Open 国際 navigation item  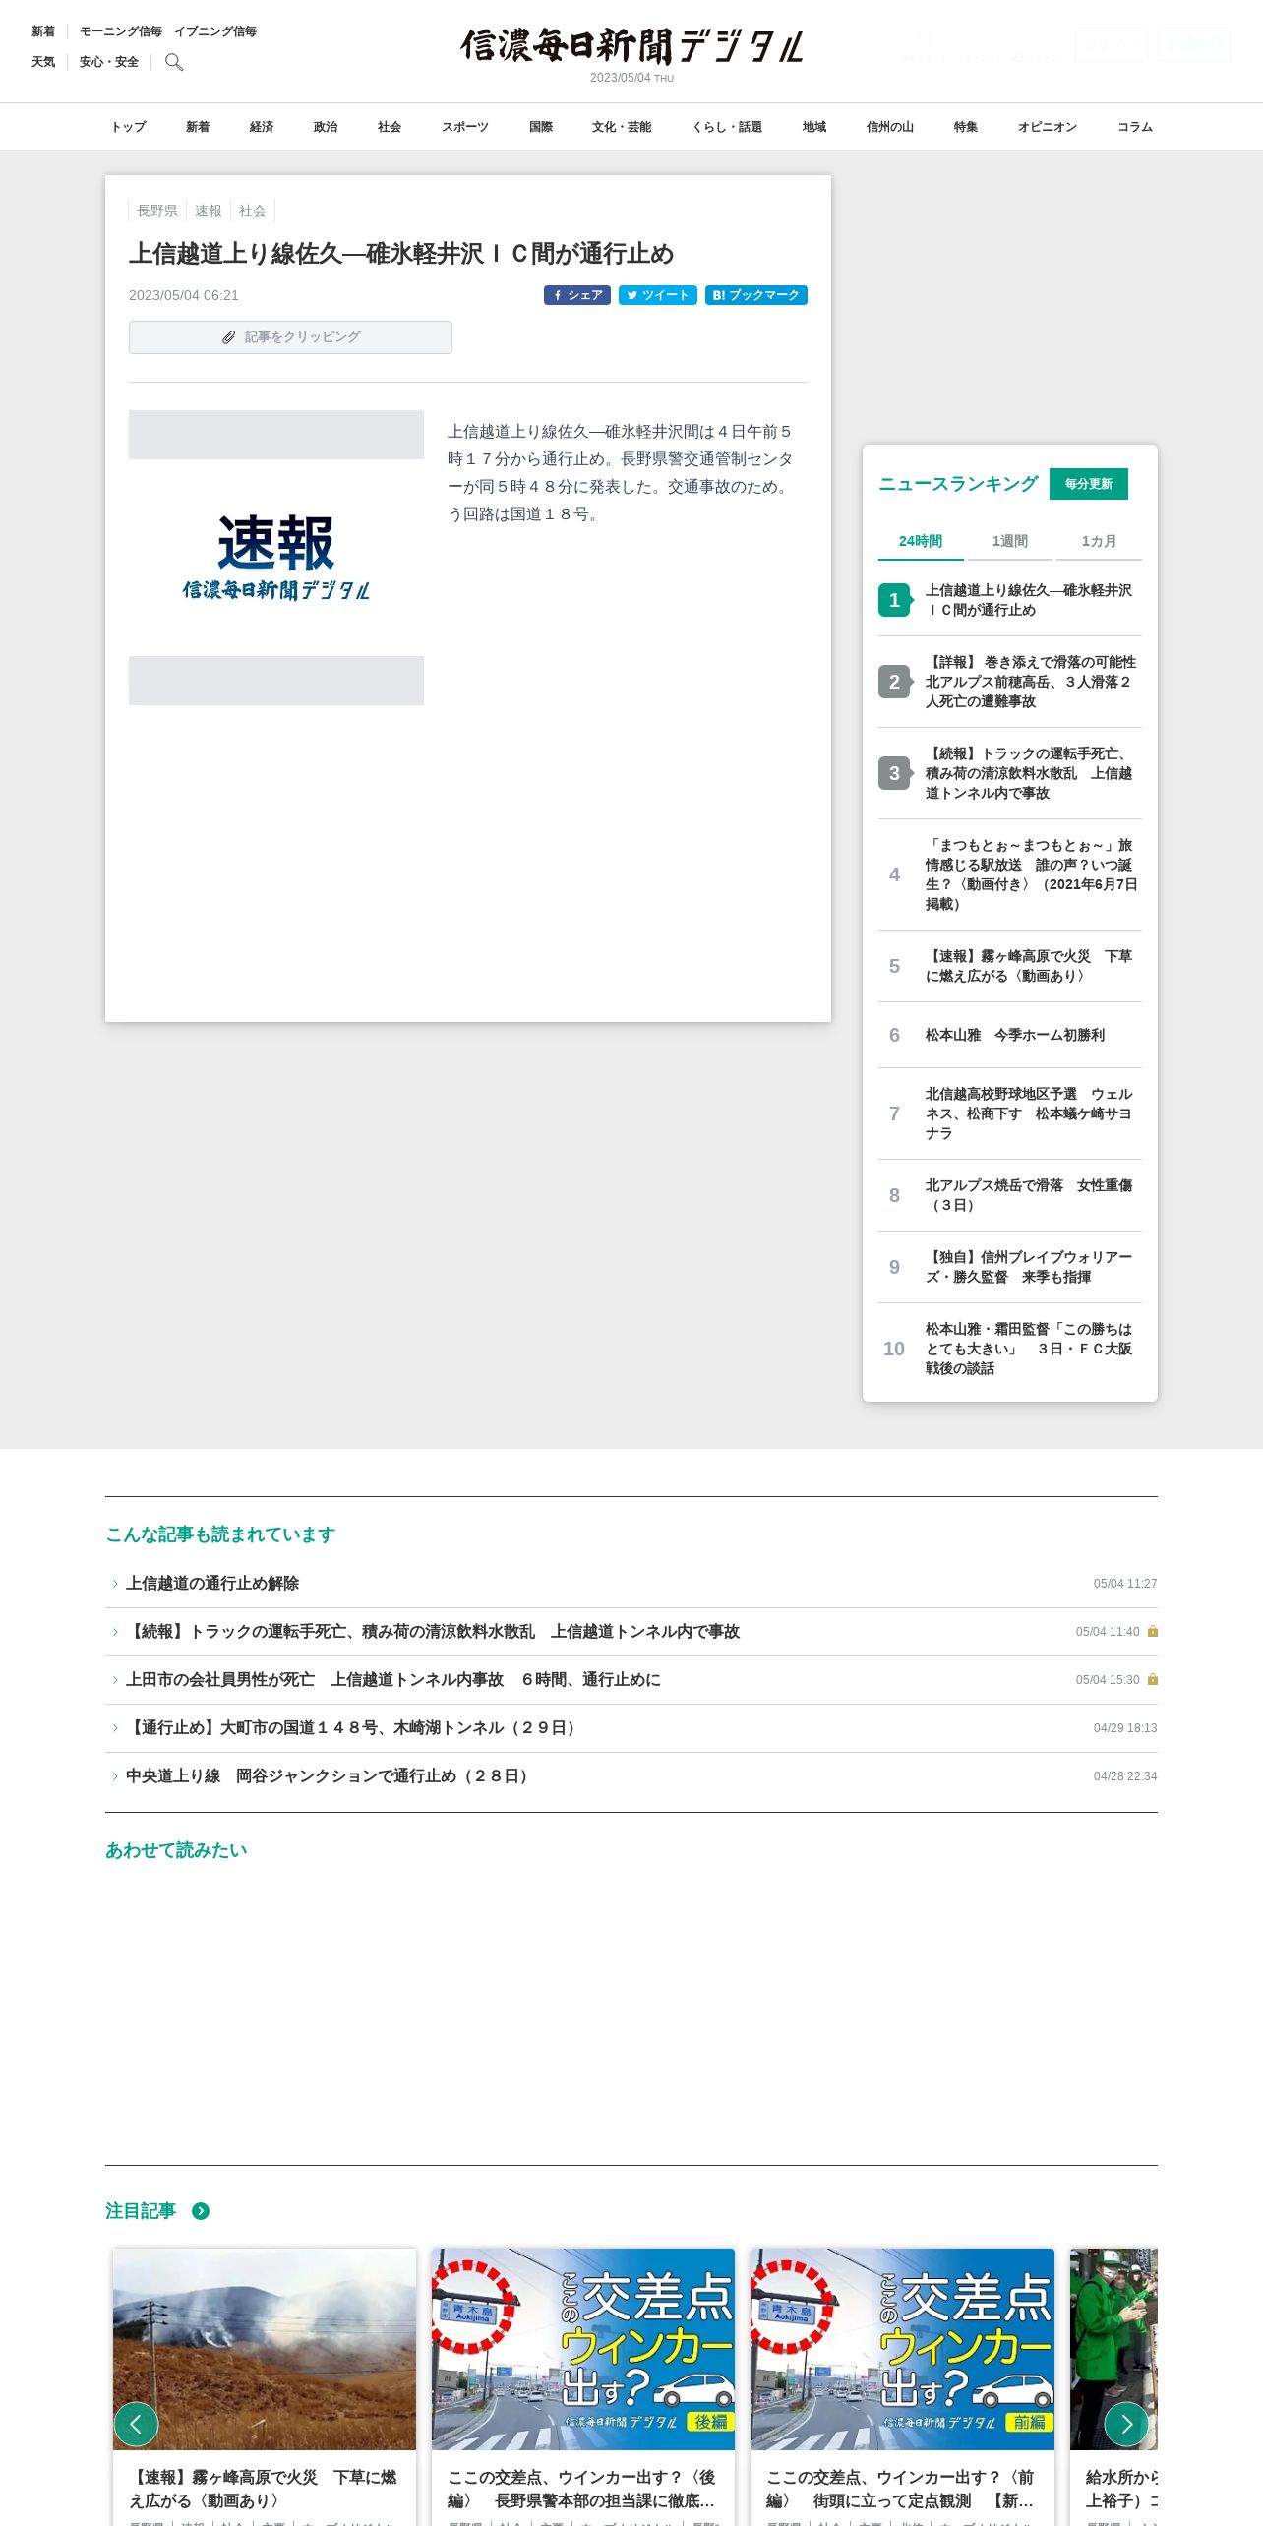point(541,127)
